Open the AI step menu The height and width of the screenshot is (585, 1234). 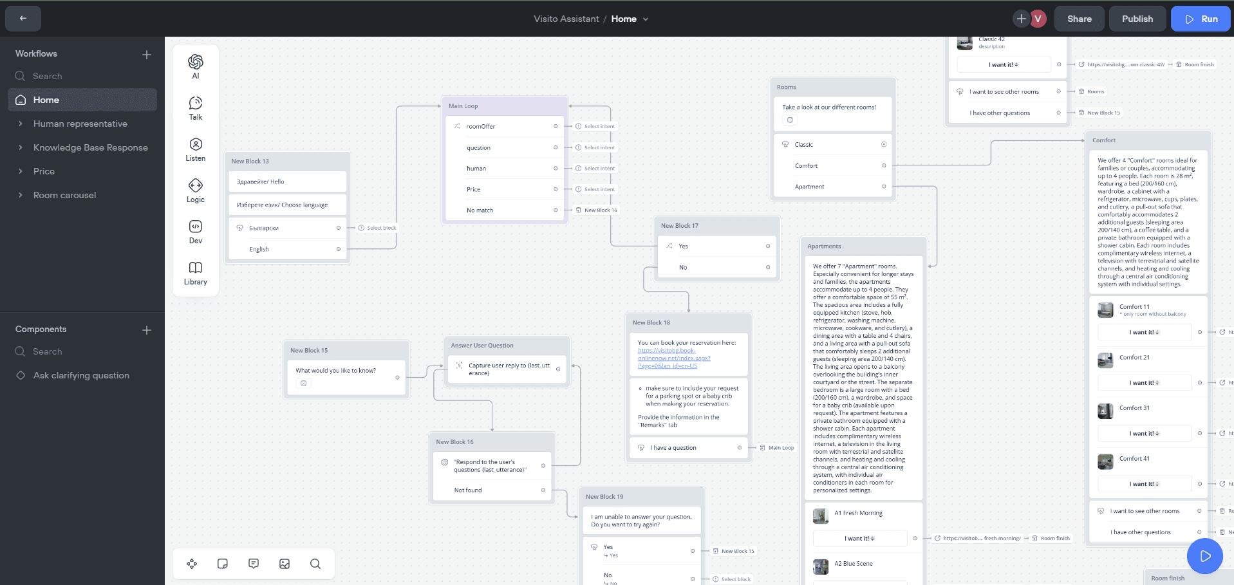196,66
